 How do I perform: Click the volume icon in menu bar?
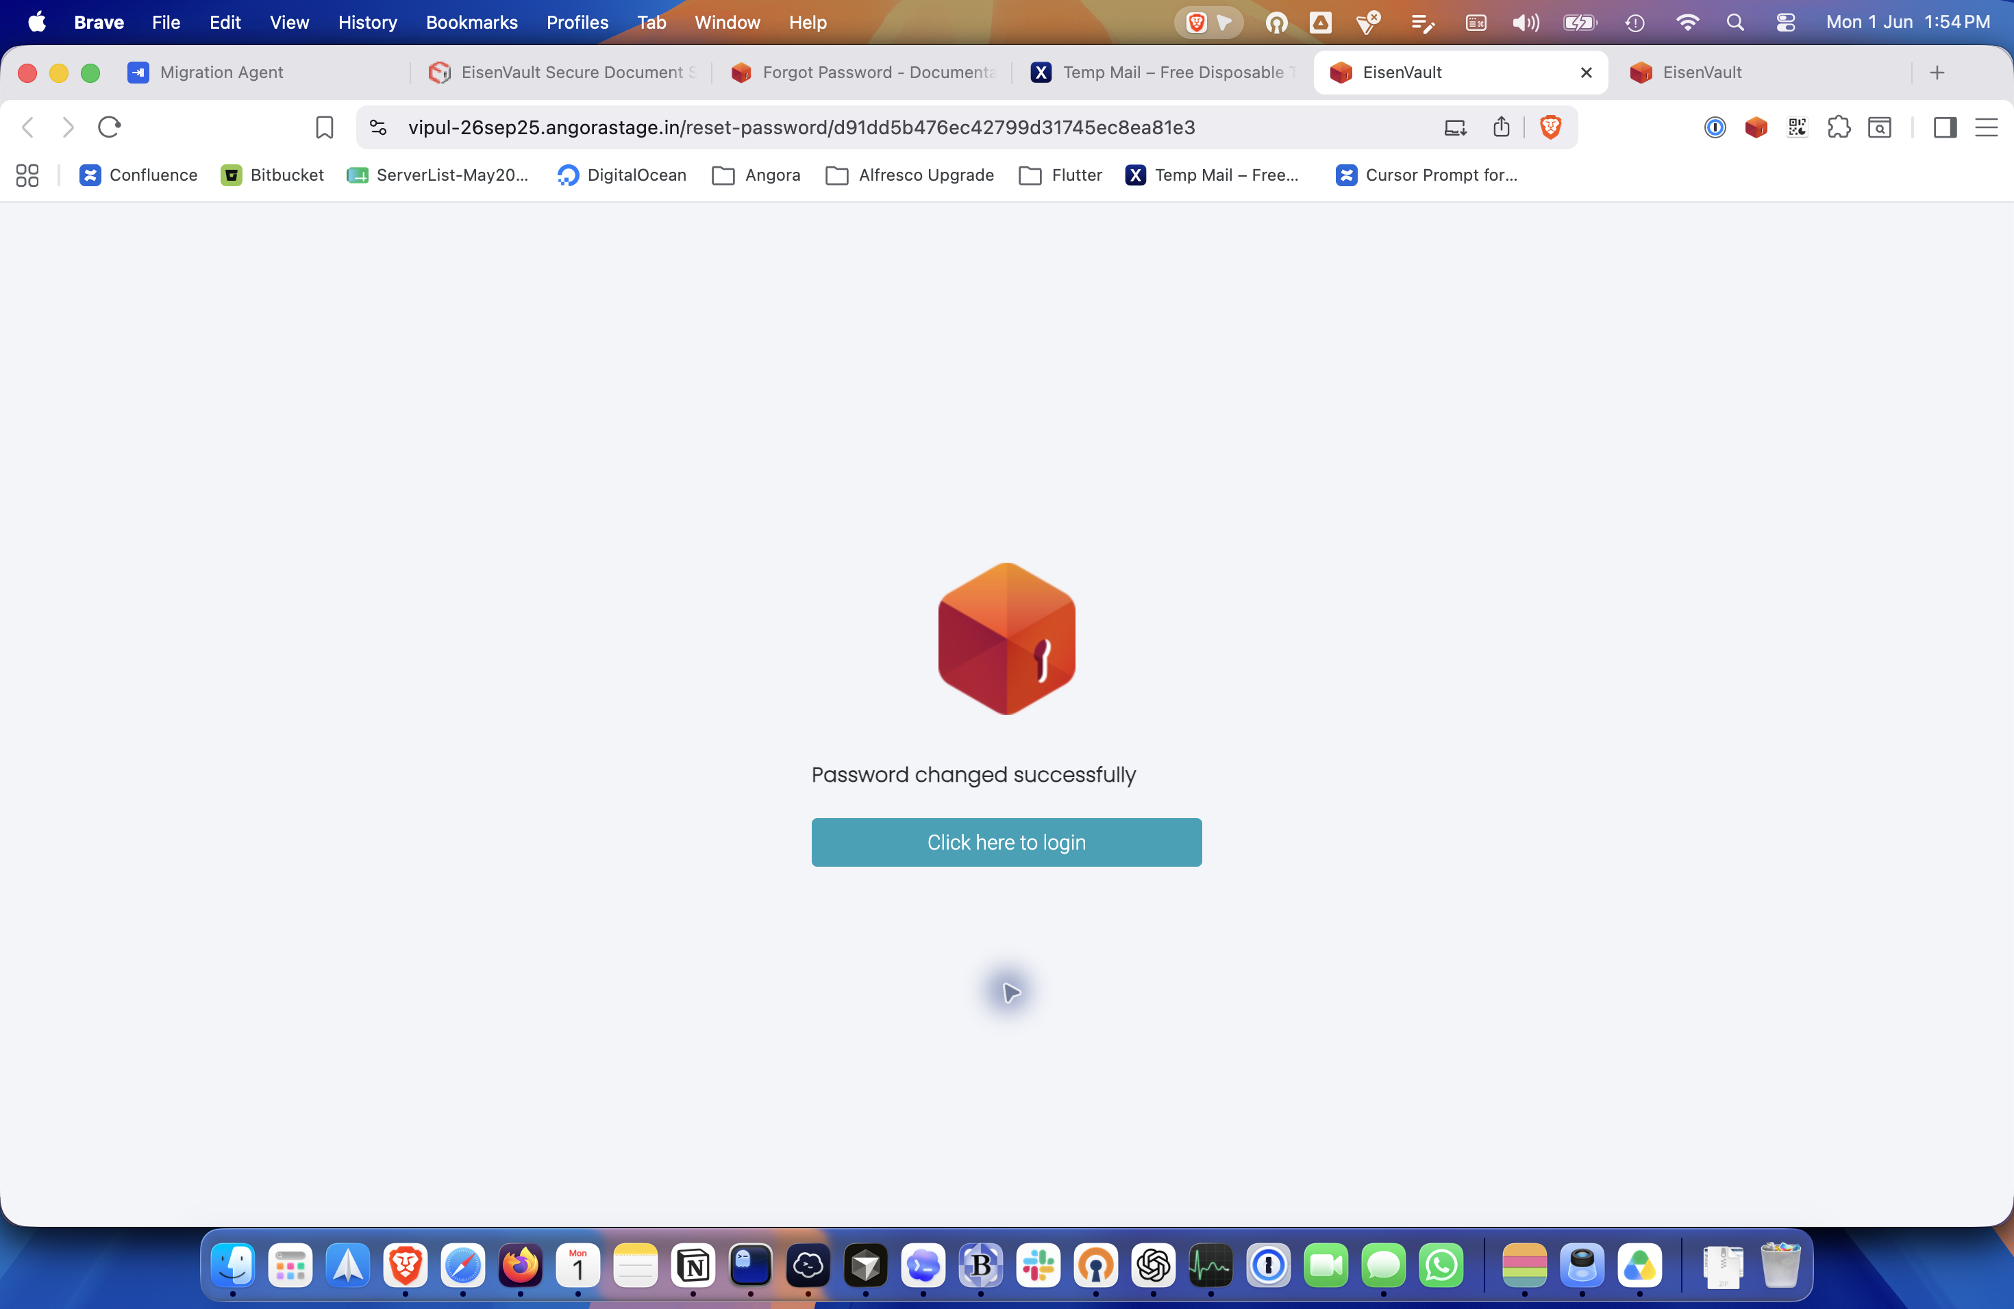(1526, 23)
